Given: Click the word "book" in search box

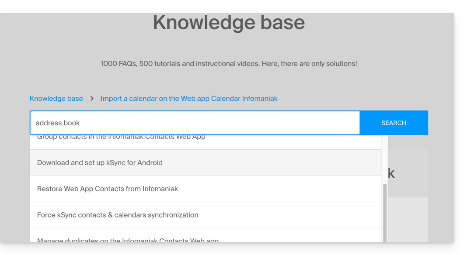Looking at the screenshot, I should [x=71, y=123].
